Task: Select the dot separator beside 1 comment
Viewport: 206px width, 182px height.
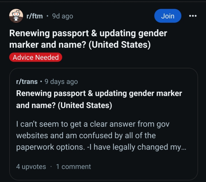Action: click(51, 167)
